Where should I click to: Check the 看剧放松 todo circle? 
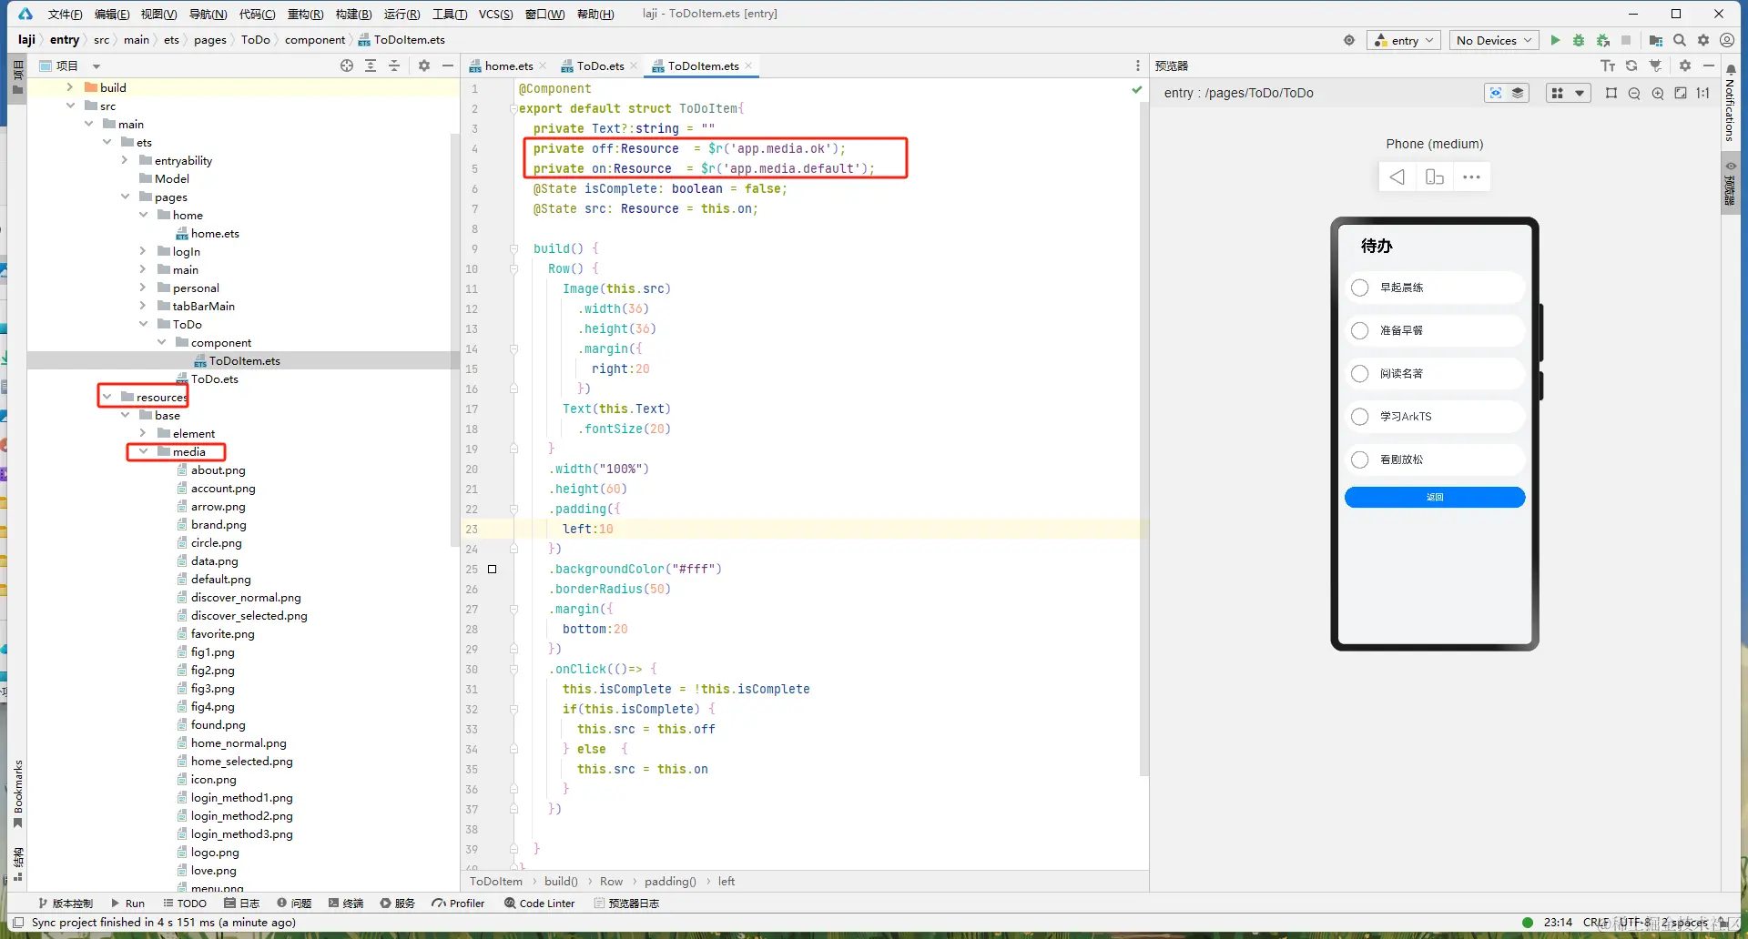pos(1360,459)
